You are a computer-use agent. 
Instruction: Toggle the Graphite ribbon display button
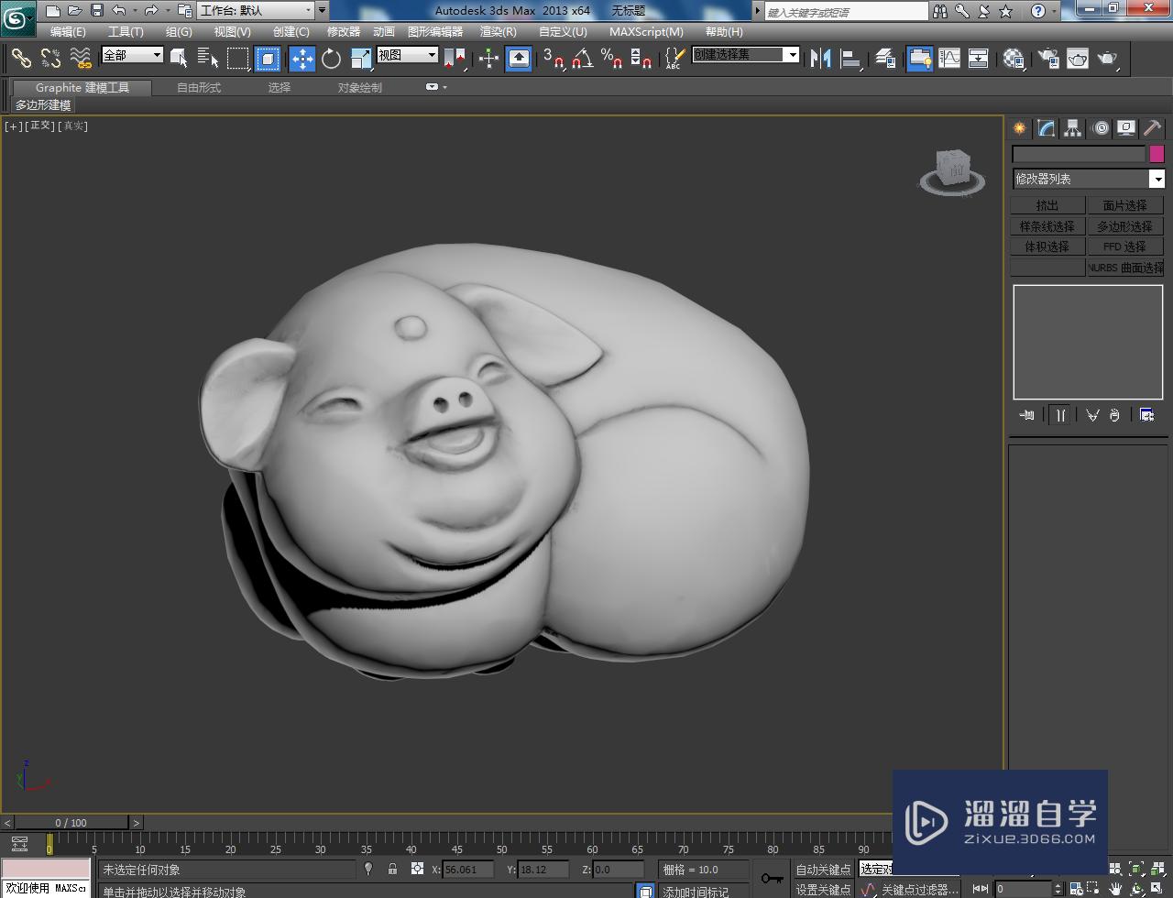point(919,59)
